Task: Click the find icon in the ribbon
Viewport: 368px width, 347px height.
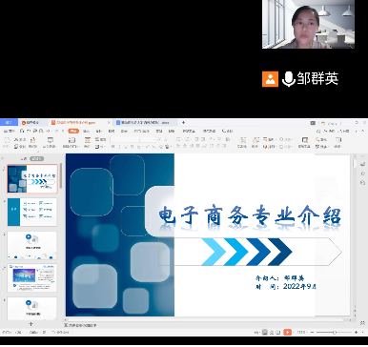Action: 320,139
